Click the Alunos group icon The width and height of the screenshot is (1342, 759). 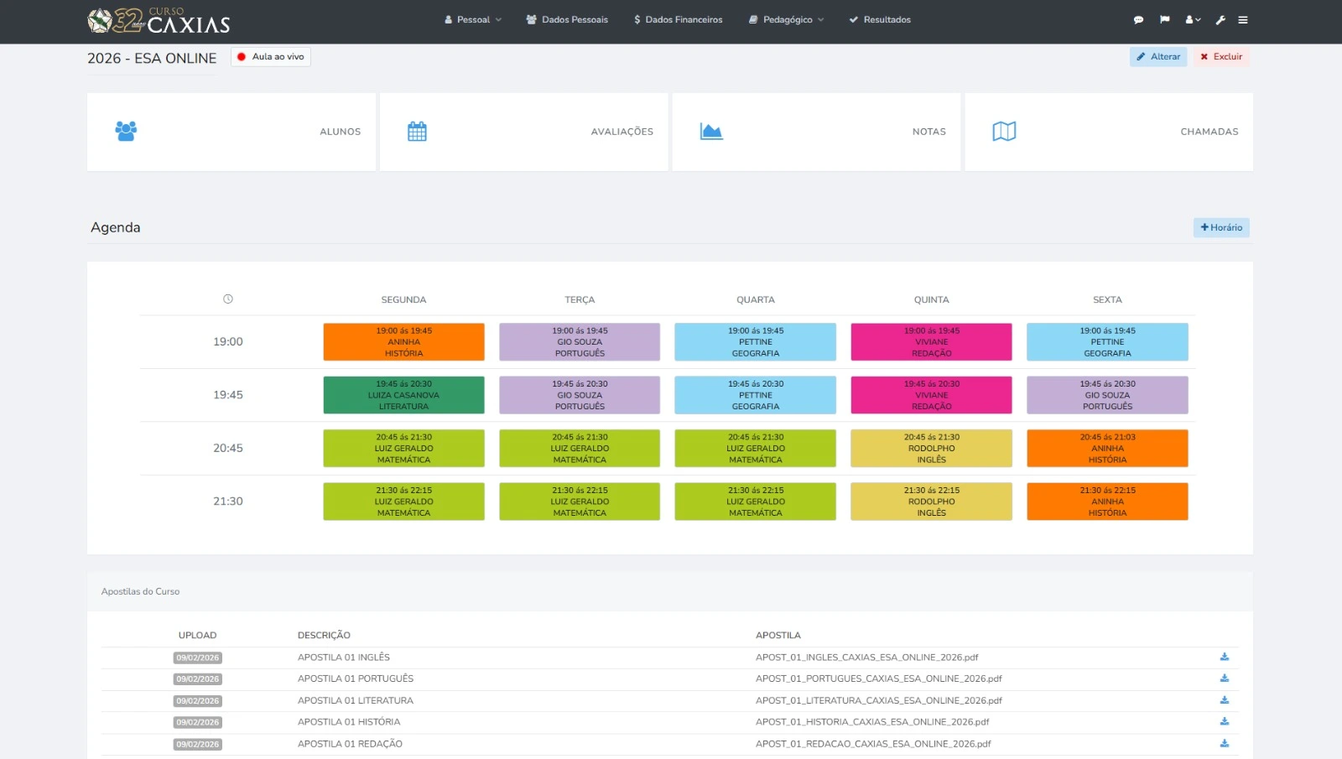[126, 132]
